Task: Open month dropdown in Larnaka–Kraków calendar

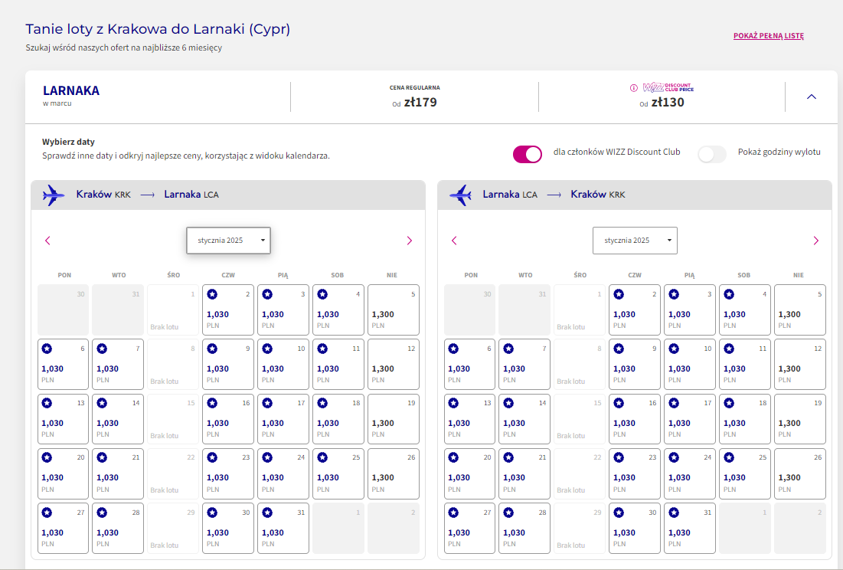Action: 635,241
